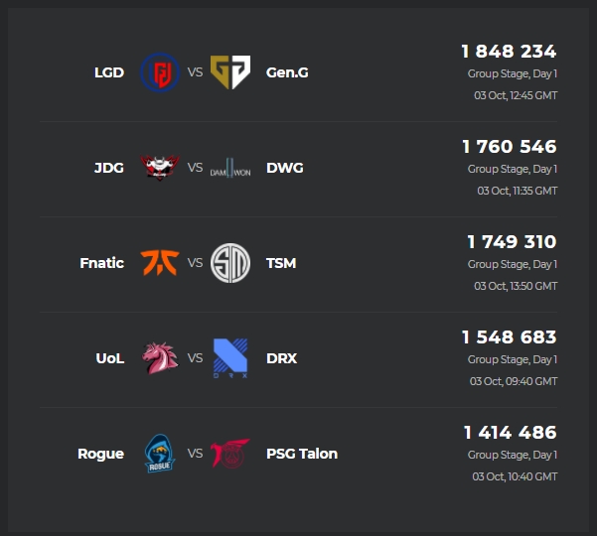Click the 03 Oct, 09:40 GMT date
Screen dimensions: 597x536
pyautogui.click(x=515, y=381)
